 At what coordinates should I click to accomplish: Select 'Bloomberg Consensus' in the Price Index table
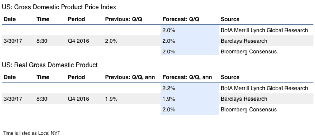click(x=248, y=52)
